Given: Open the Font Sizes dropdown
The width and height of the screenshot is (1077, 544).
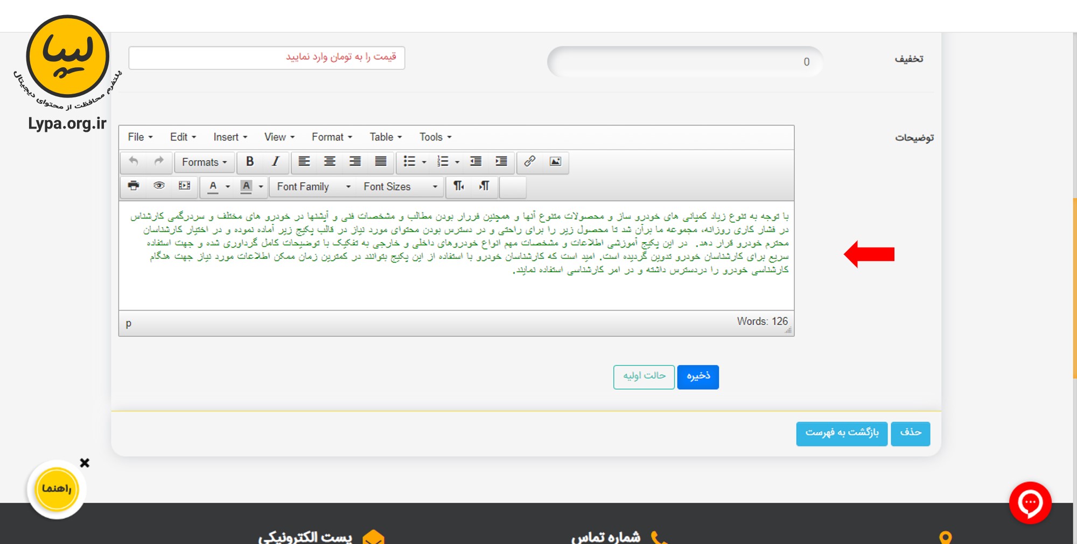Looking at the screenshot, I should (x=400, y=187).
